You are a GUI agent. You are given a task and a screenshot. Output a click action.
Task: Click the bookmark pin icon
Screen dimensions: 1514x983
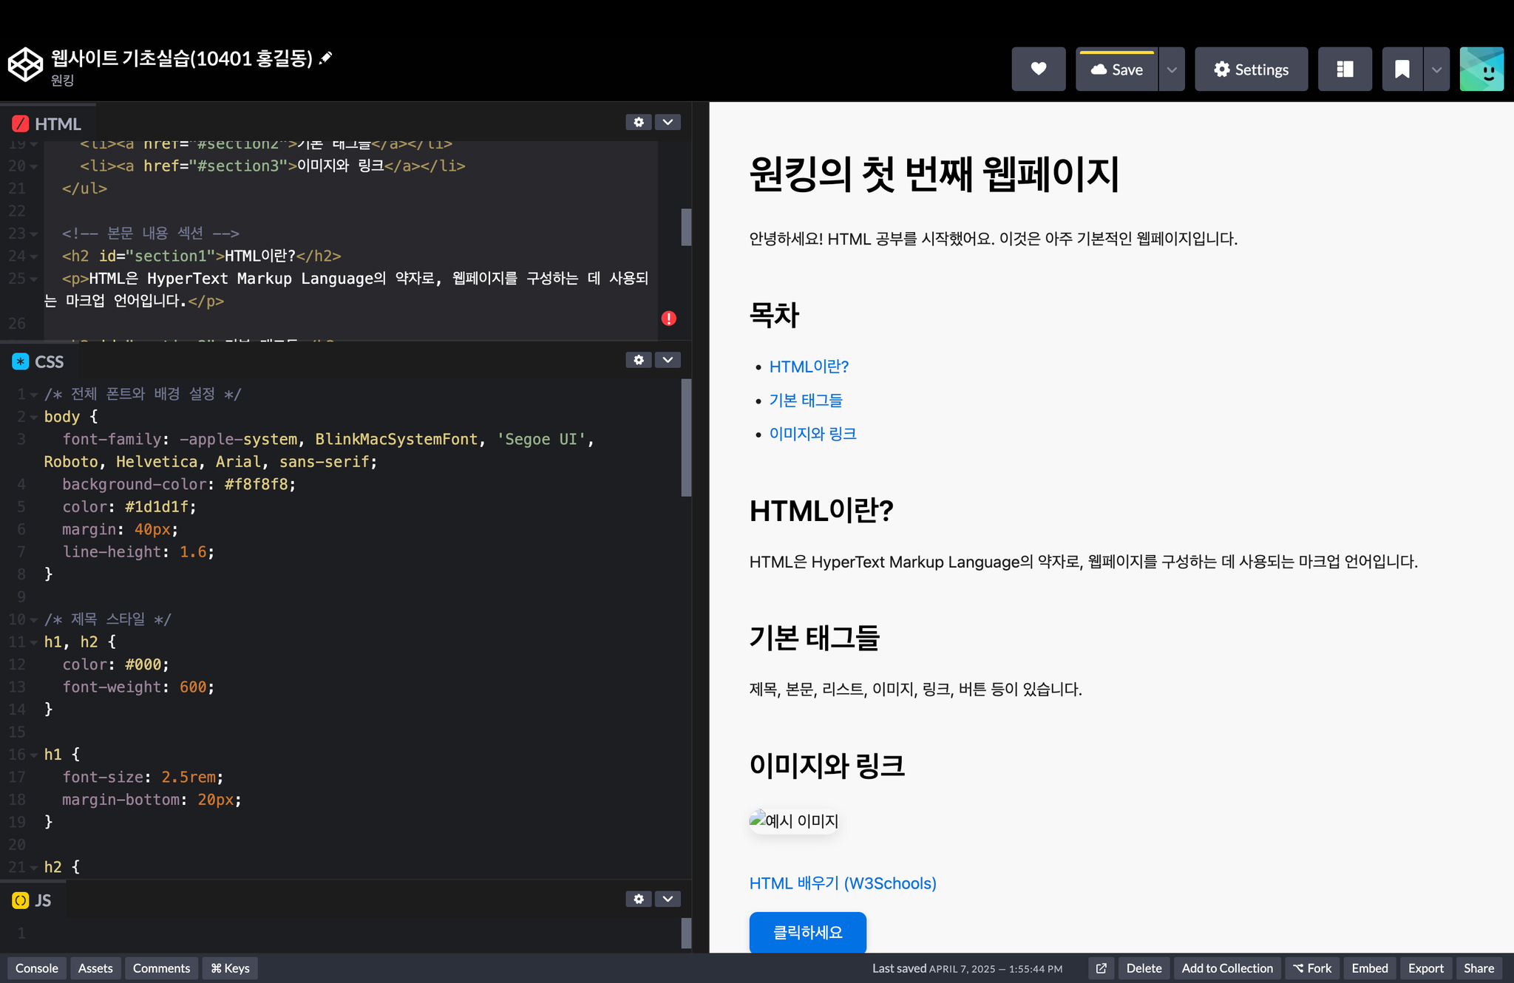click(x=1402, y=69)
